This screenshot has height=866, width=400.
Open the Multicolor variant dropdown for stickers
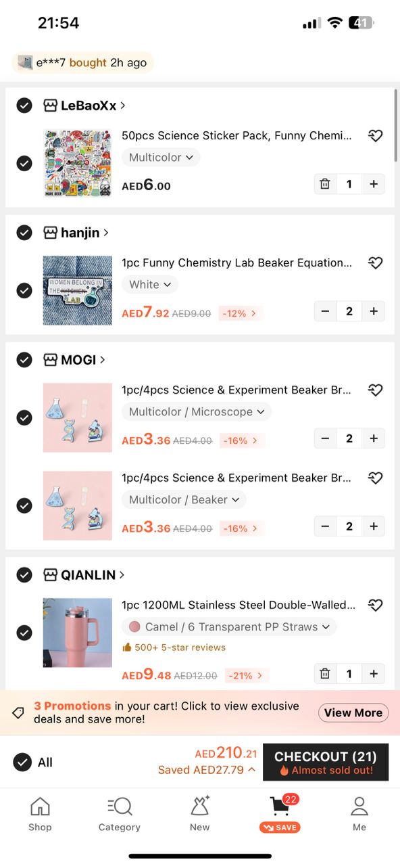pyautogui.click(x=161, y=157)
